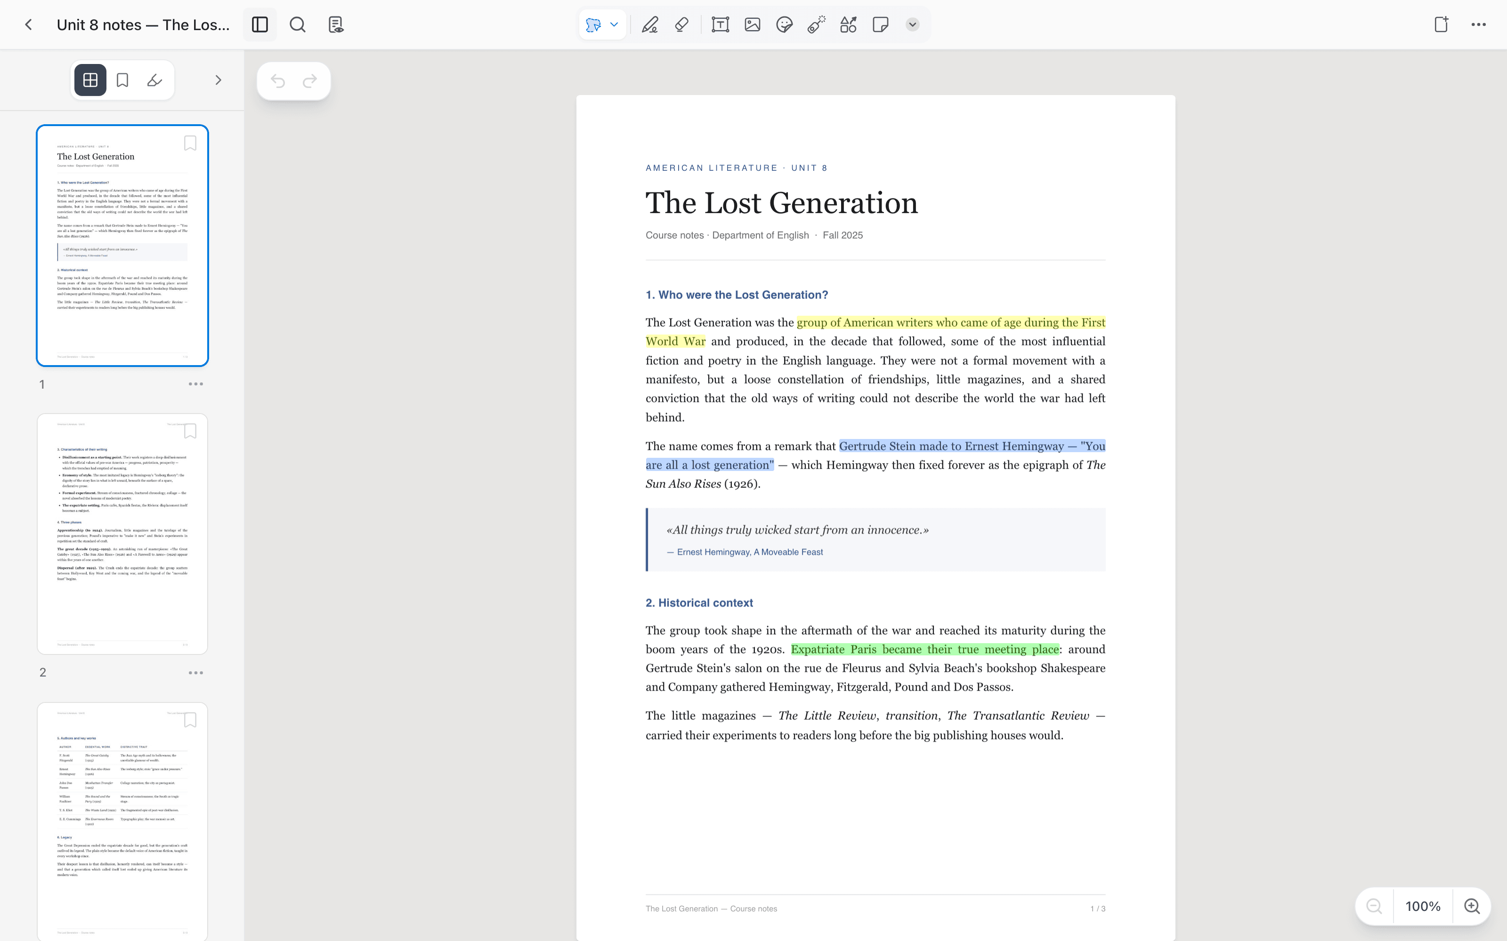Click the 'AMERICAN LITERATURE · UNIT 8' header
This screenshot has height=941, width=1507.
pos(737,168)
